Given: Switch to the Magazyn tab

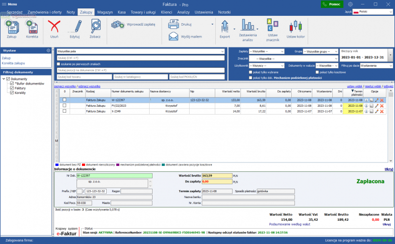Looking at the screenshot, I should click(x=105, y=11).
